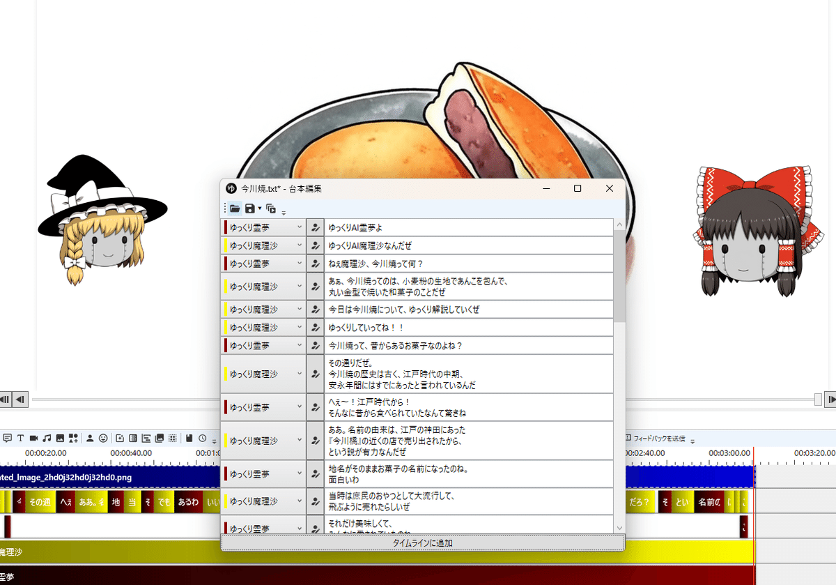The image size is (836, 585).
Task: Open character dropdown for 'ゆっくりしていってね！！' line
Action: (299, 327)
